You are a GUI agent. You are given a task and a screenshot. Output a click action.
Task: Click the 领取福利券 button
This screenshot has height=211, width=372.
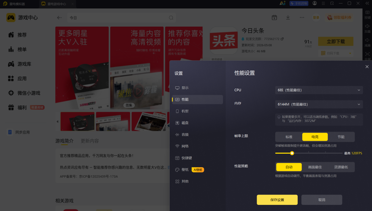340,18
